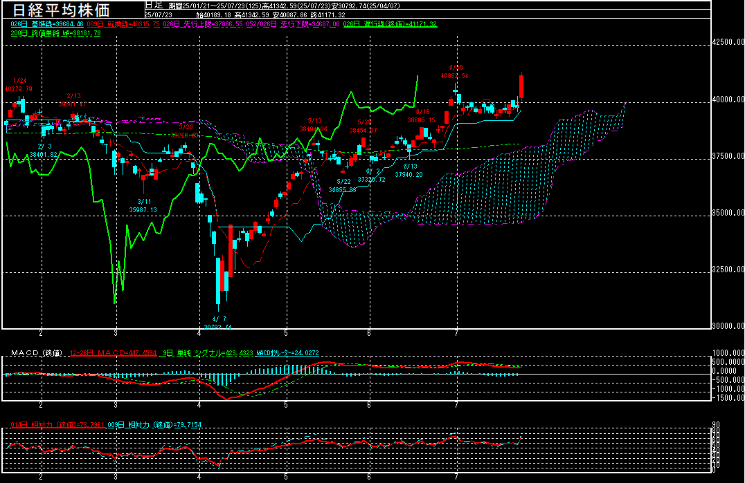This screenshot has height=483, width=745.
Task: Select the 026日 基準線=39684.46 legend
Action: click(47, 24)
